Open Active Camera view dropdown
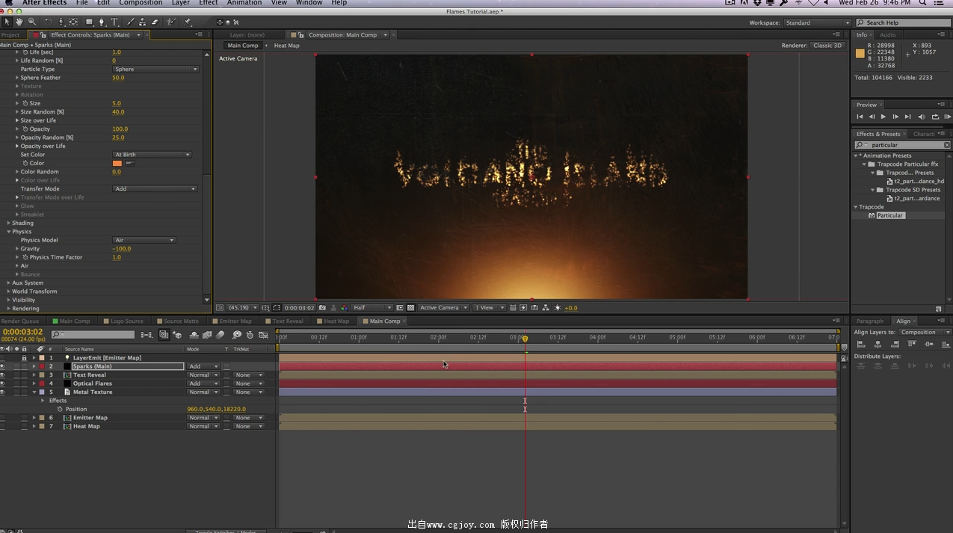 (x=443, y=307)
